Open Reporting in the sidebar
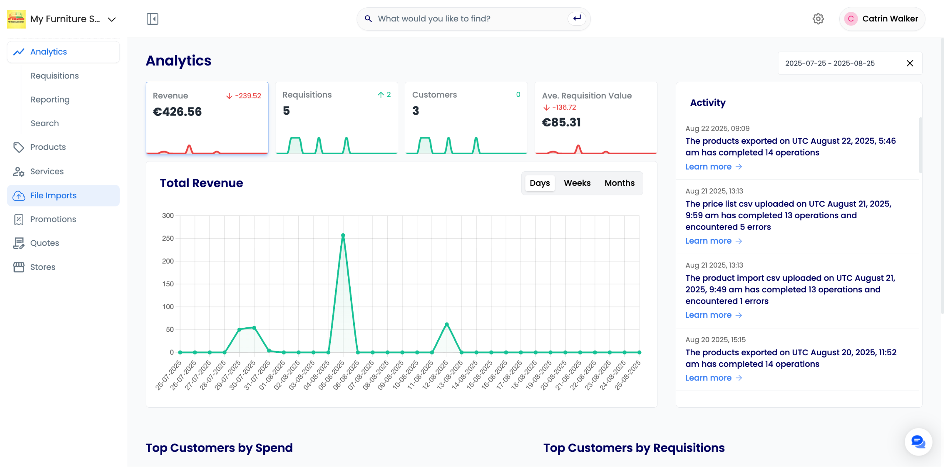Image resolution: width=944 pixels, height=467 pixels. pyautogui.click(x=50, y=100)
